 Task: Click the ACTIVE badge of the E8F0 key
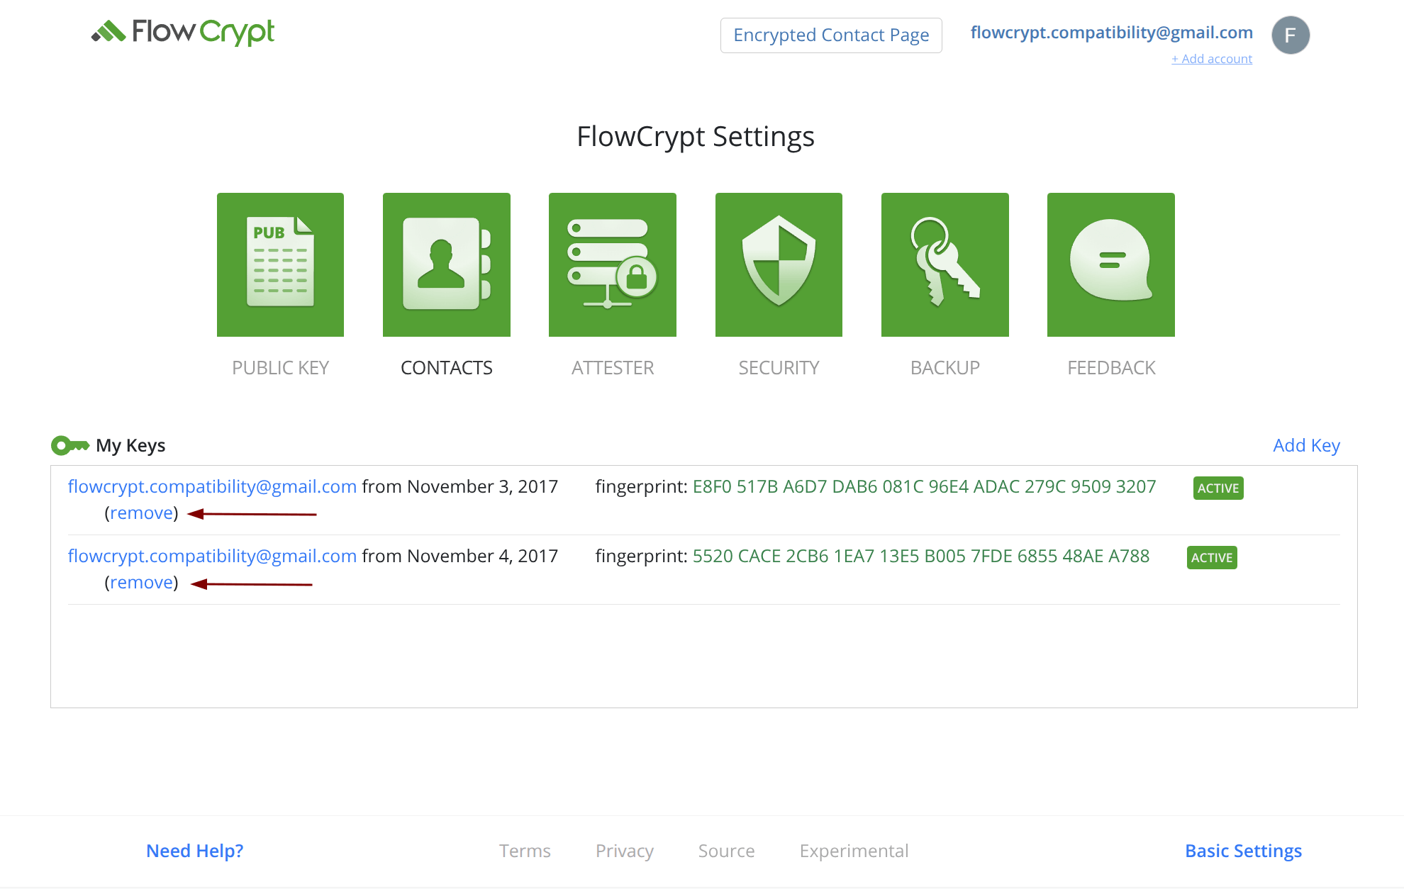[x=1218, y=488]
